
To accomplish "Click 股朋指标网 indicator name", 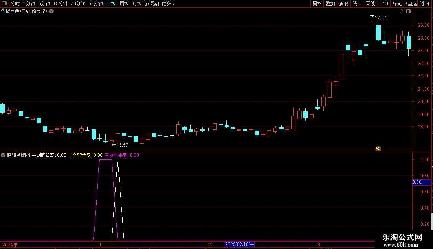I will (18, 155).
